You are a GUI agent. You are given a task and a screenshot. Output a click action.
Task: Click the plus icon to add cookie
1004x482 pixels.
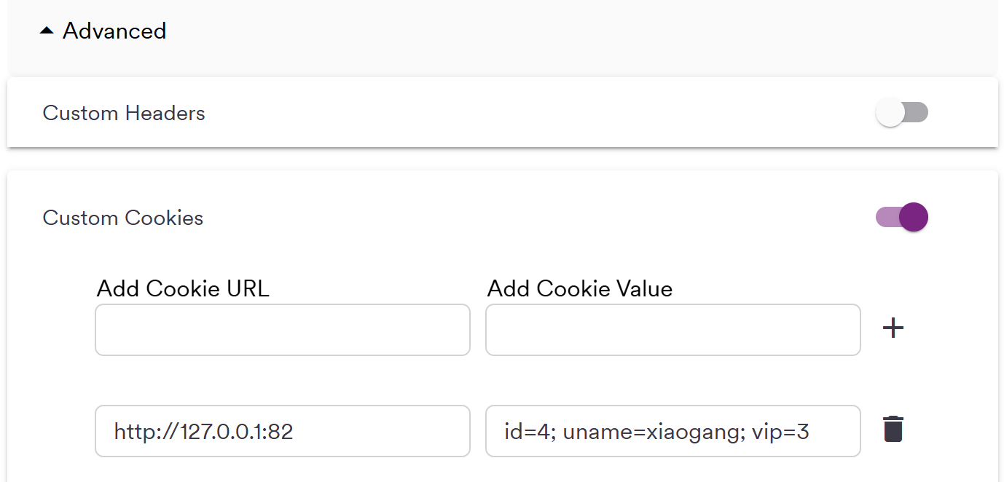click(893, 328)
